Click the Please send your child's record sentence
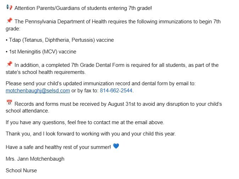This screenshot has width=239, height=179. pyautogui.click(x=101, y=87)
